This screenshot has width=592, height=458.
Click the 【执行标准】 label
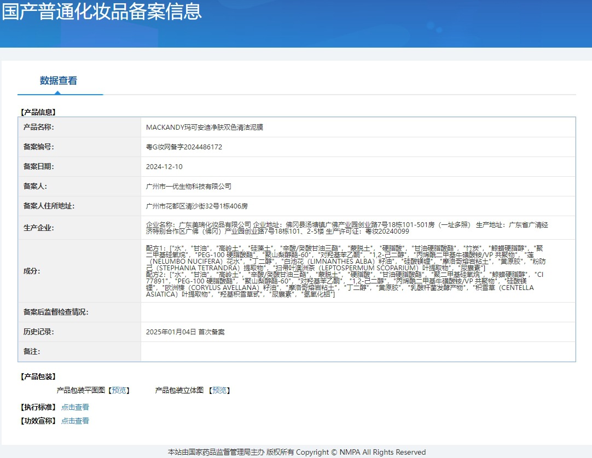tap(38, 407)
